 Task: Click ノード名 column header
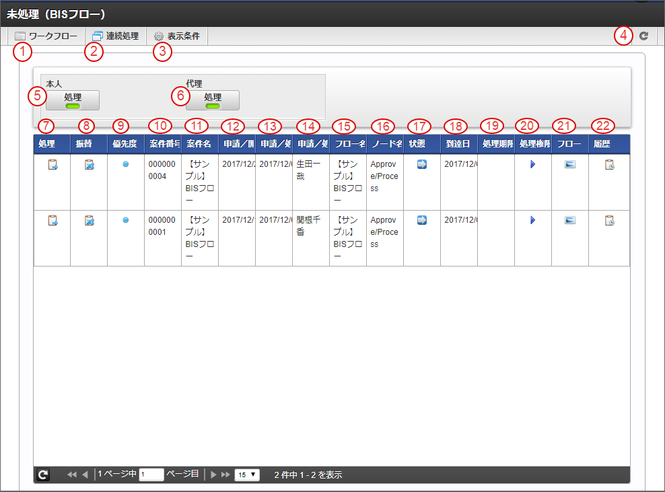click(x=385, y=144)
